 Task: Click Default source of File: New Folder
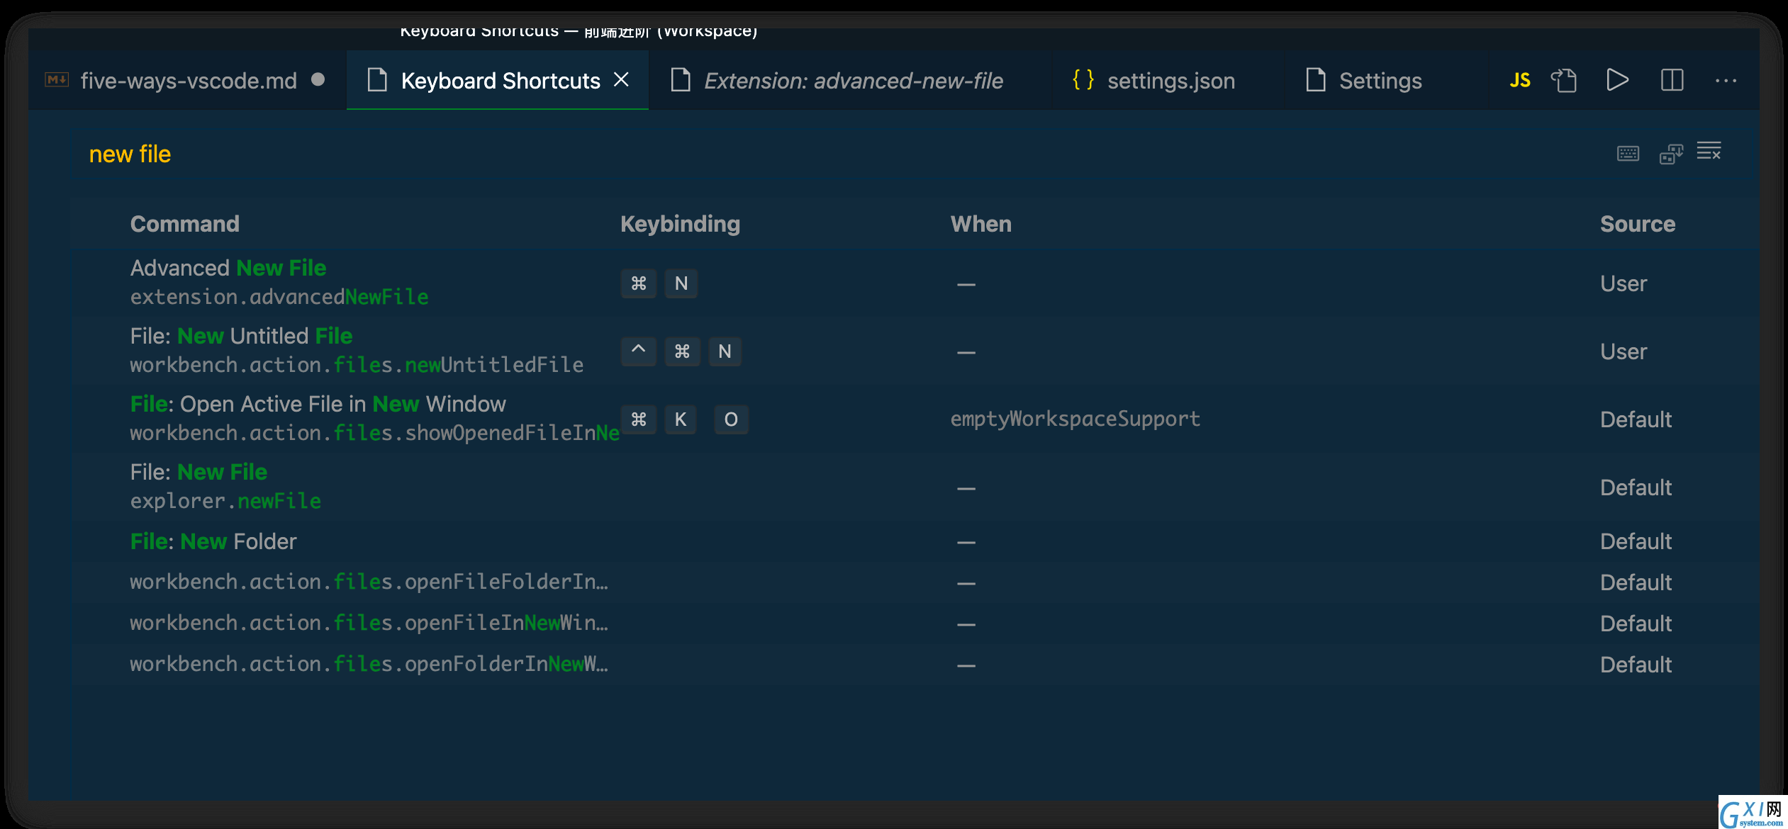pos(1636,542)
